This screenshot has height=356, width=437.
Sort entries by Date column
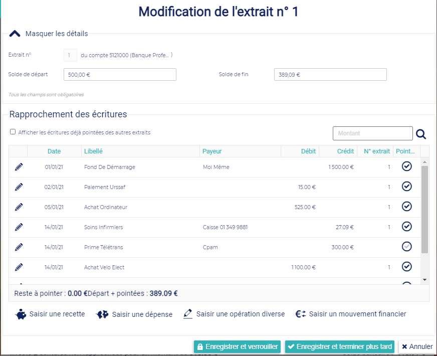[54, 151]
